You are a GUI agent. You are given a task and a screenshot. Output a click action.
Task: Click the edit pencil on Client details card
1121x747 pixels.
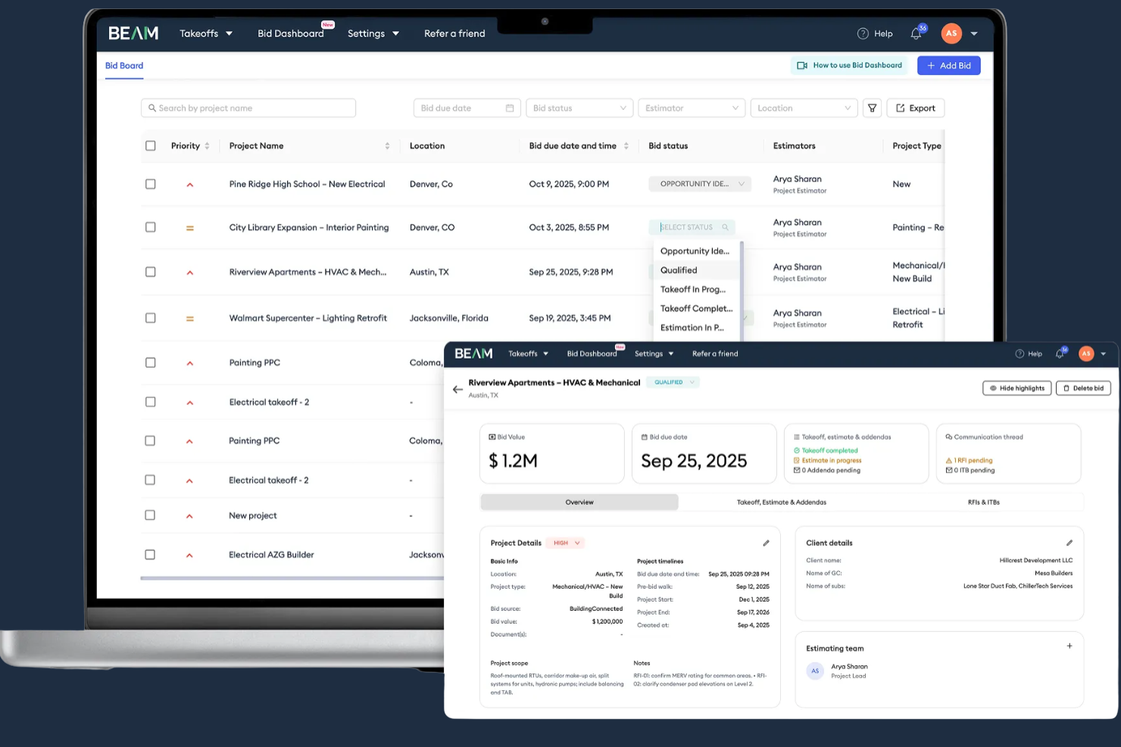click(1069, 543)
